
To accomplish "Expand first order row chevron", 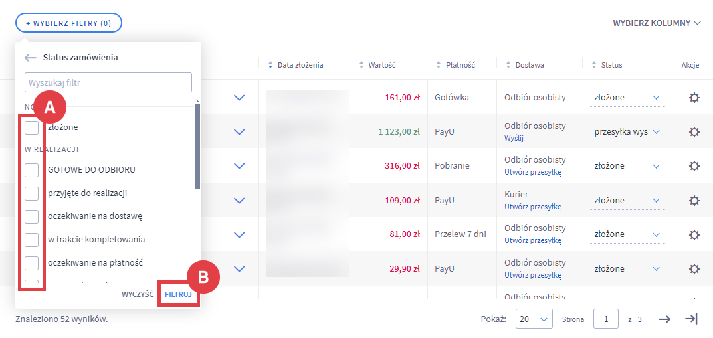I will pos(239,98).
